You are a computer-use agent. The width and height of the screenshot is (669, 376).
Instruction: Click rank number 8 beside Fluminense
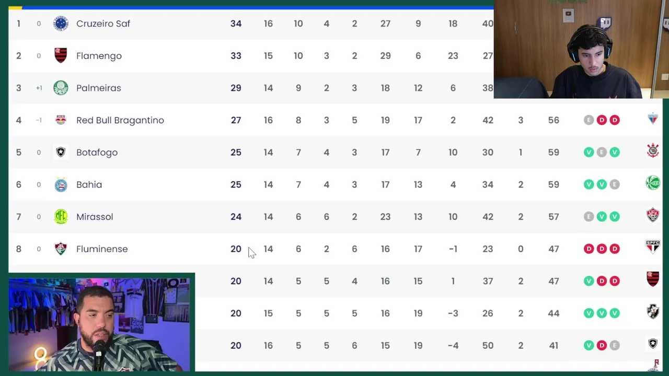[18, 249]
